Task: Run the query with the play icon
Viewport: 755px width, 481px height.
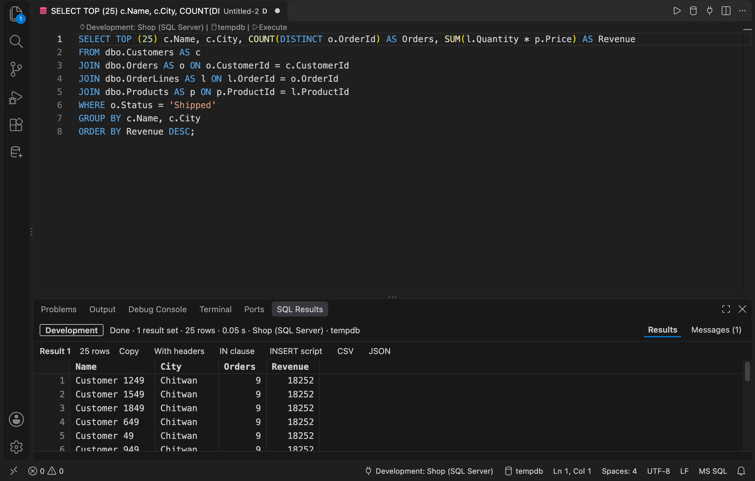Action: (x=677, y=11)
